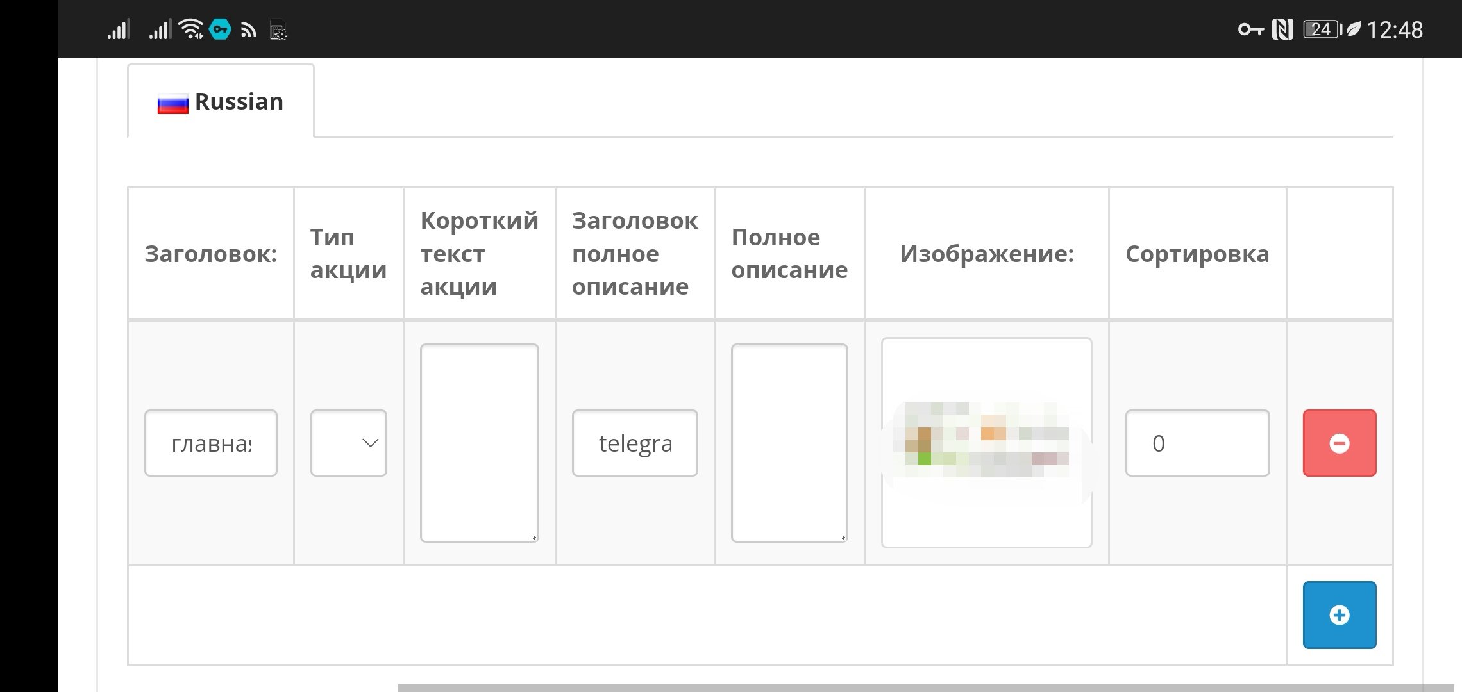1462x692 pixels.
Task: Click the Полное описание textarea
Action: [789, 443]
